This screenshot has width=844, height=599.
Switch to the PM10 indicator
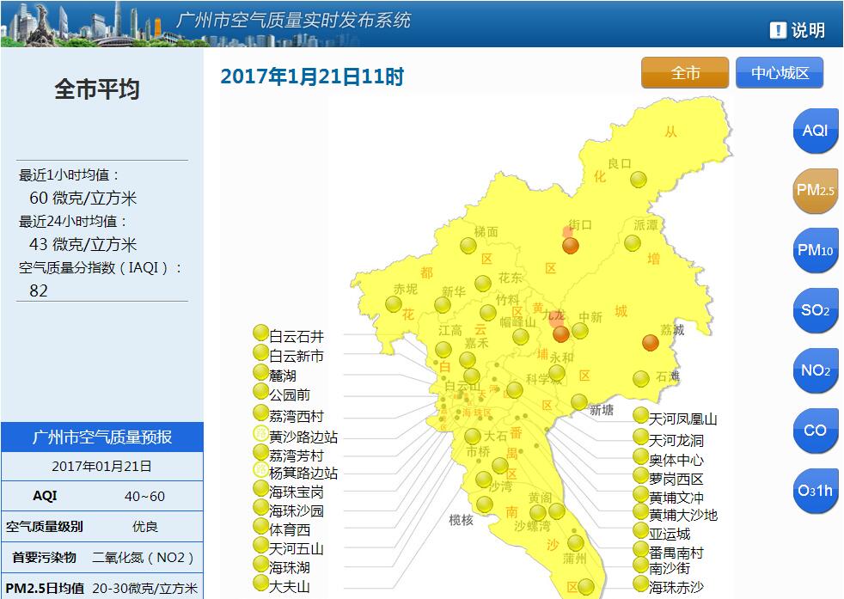(815, 251)
